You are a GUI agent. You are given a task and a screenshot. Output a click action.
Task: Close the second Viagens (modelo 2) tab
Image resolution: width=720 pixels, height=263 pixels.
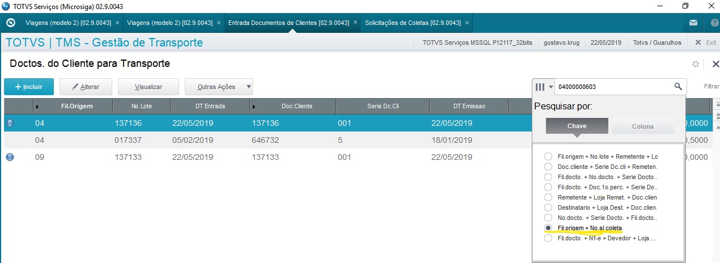pyautogui.click(x=219, y=23)
